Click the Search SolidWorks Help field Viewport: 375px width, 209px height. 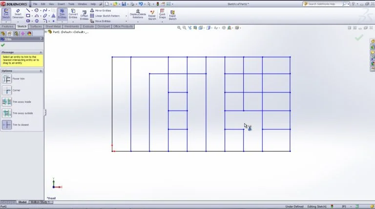point(325,4)
